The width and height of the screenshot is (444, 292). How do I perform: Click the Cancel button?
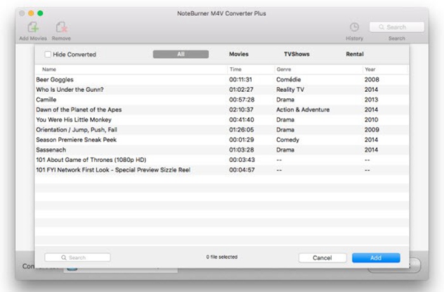pyautogui.click(x=322, y=258)
